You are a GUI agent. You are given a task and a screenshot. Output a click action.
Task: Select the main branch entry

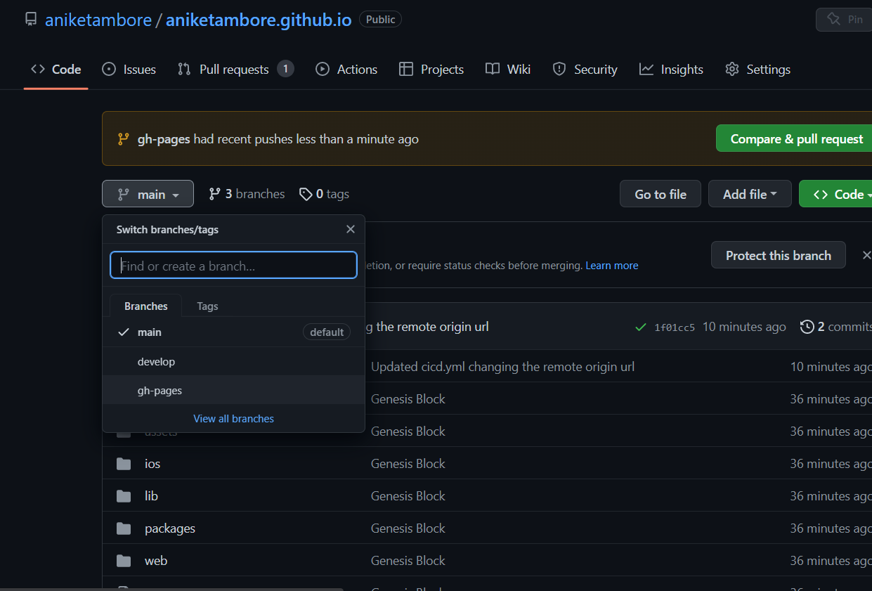(233, 332)
